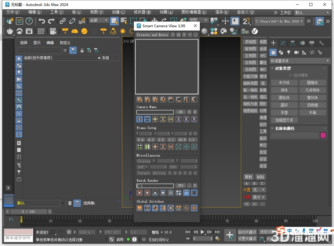
Task: Click the 茶壶 button to create teapot
Action: [x=284, y=112]
